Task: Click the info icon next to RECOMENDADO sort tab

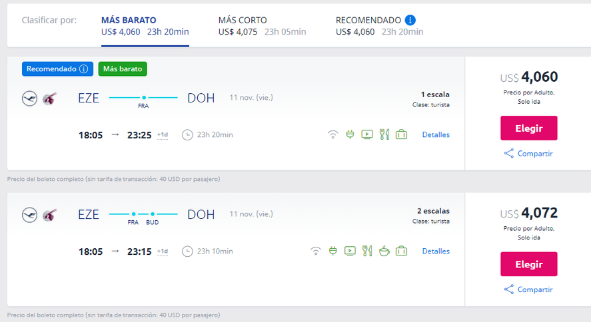Action: point(411,20)
